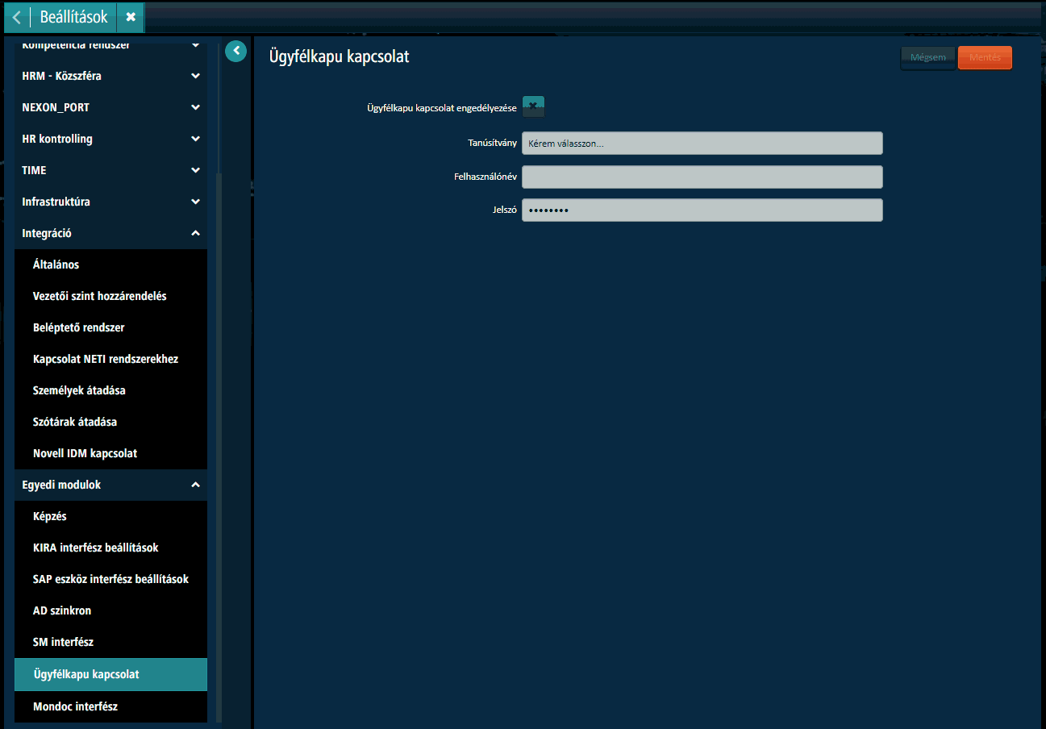Open KIRA interfész beállítások item
The width and height of the screenshot is (1046, 729).
coord(110,548)
